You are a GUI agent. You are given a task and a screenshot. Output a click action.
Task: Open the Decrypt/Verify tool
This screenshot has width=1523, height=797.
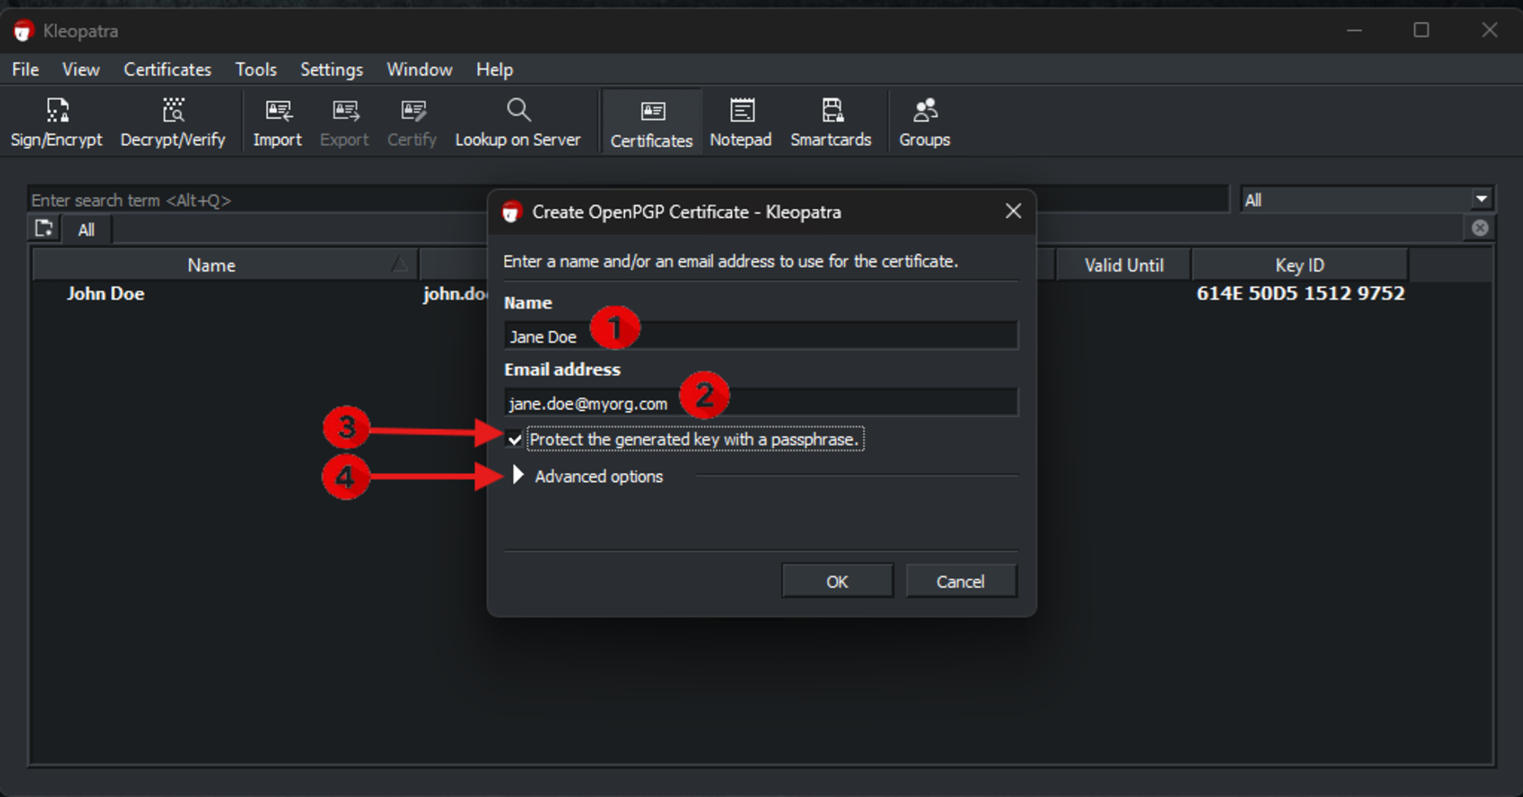[173, 122]
